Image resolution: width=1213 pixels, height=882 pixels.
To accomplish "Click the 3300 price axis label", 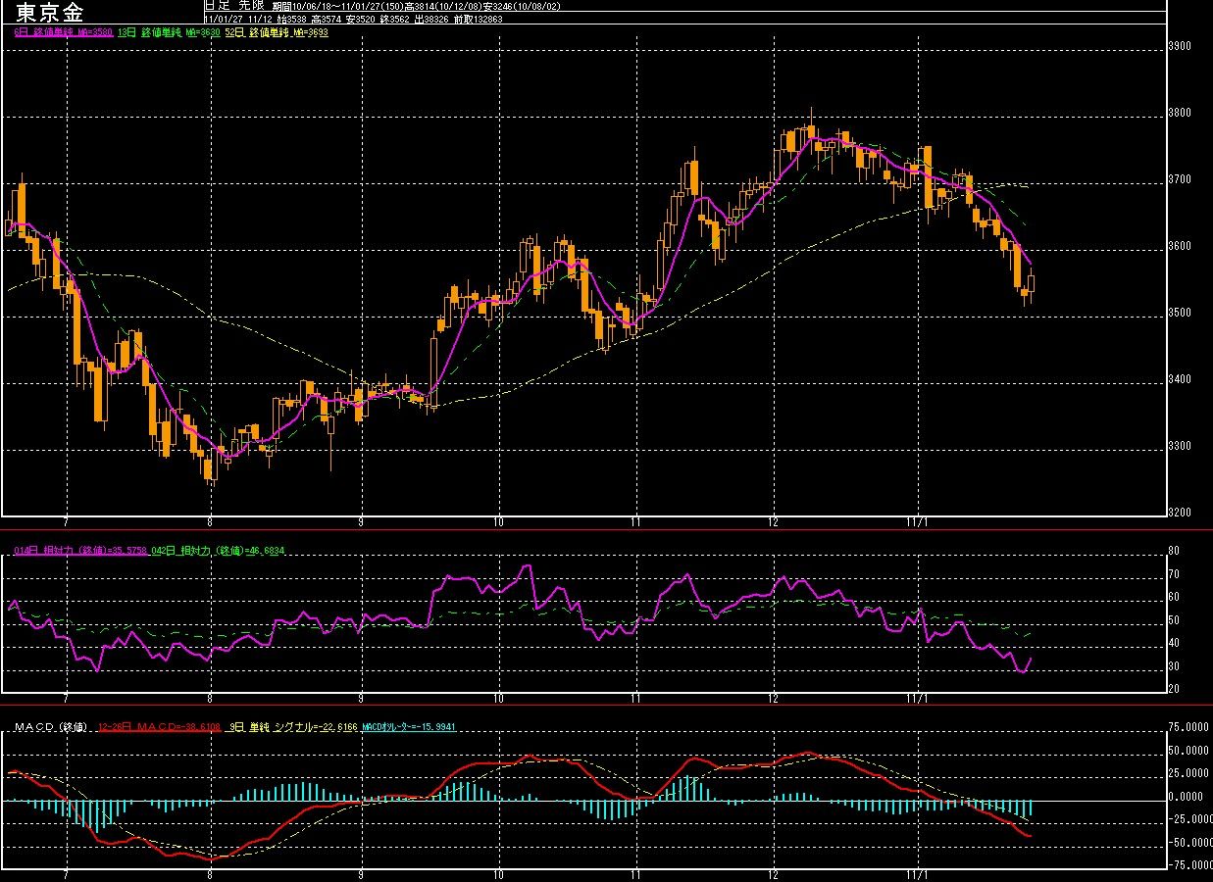I will 1179,446.
